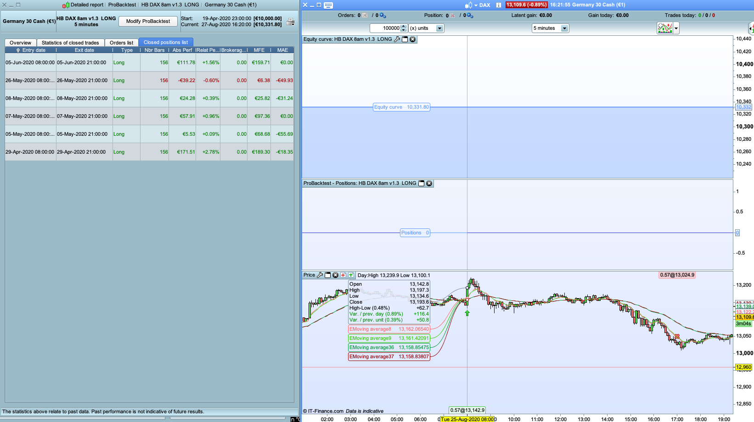This screenshot has width=754, height=422.
Task: Sort by MFE column header
Action: click(259, 50)
